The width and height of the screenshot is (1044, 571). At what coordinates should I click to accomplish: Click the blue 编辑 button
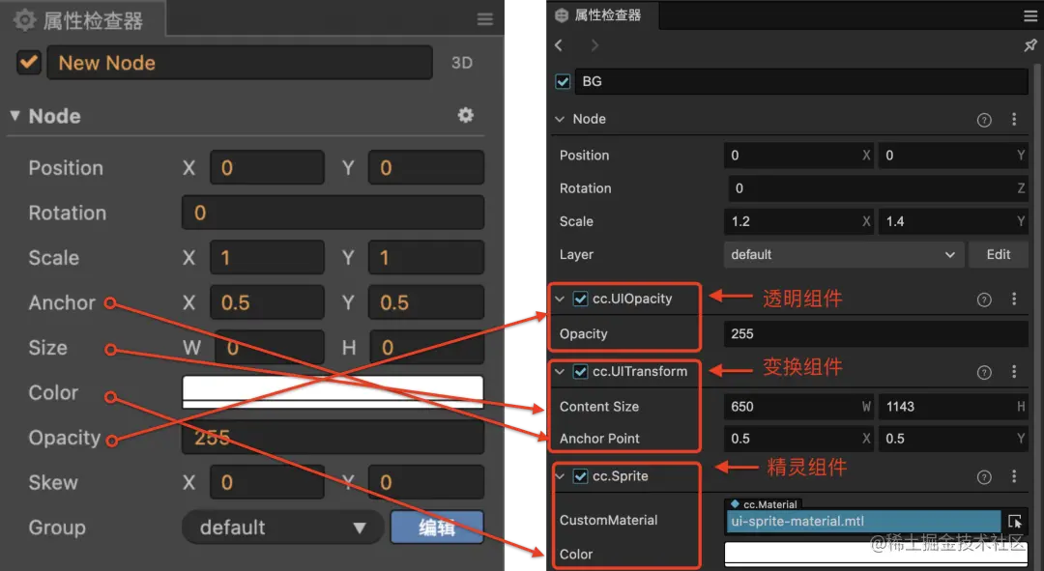[437, 528]
